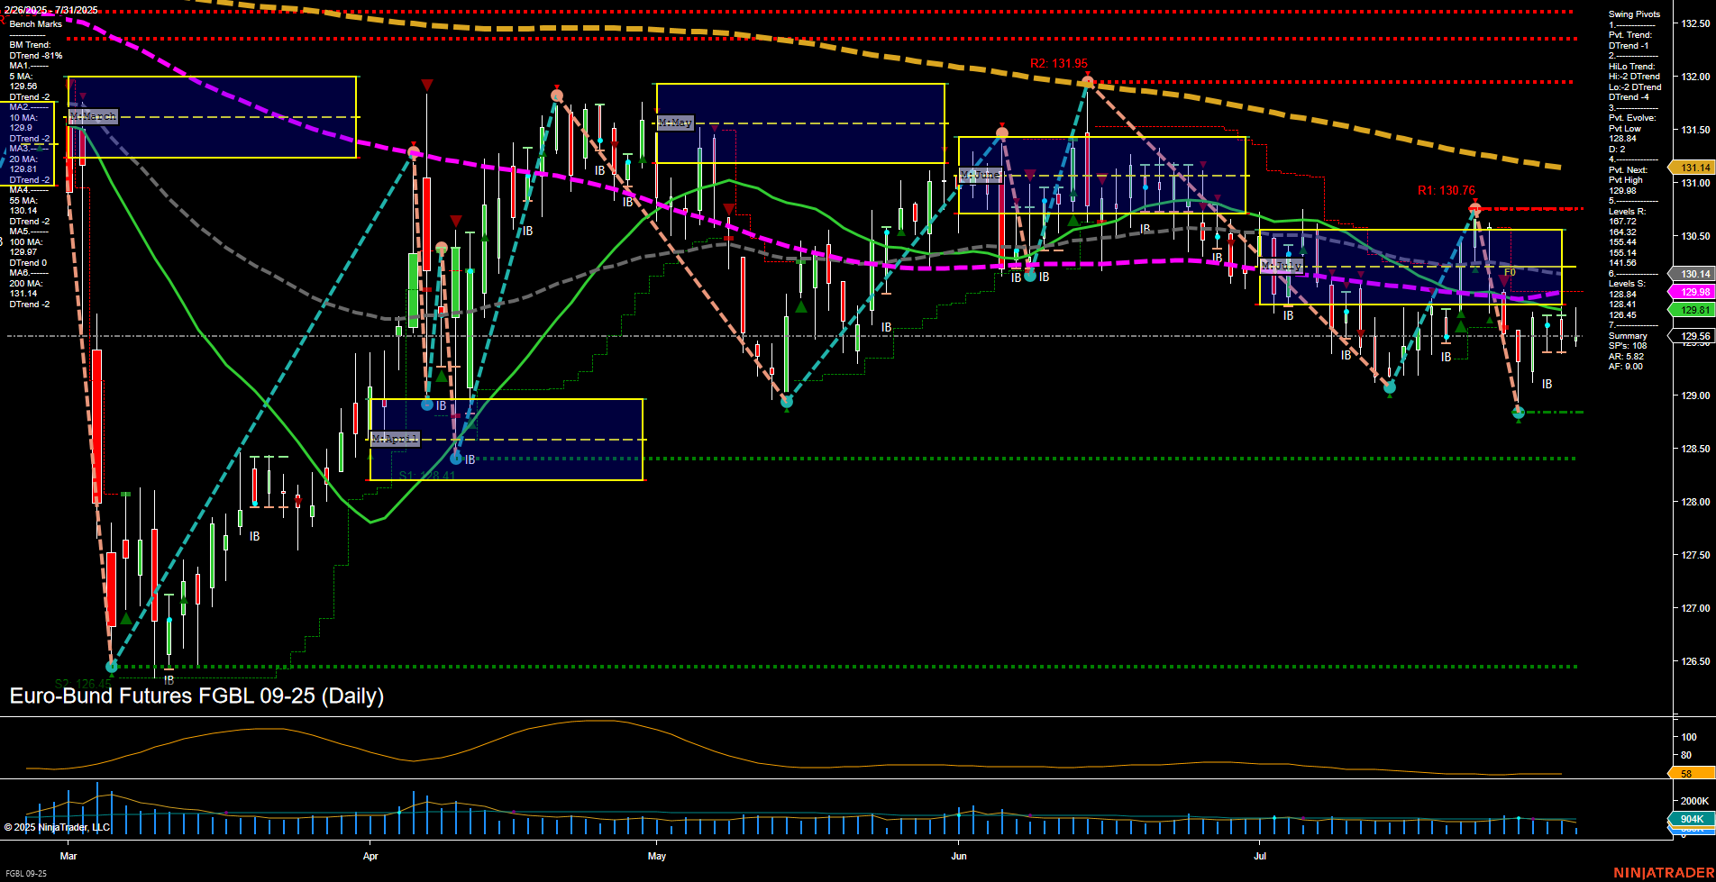Image resolution: width=1716 pixels, height=882 pixels.
Task: Click the 100 MA: label
Action: [26, 242]
